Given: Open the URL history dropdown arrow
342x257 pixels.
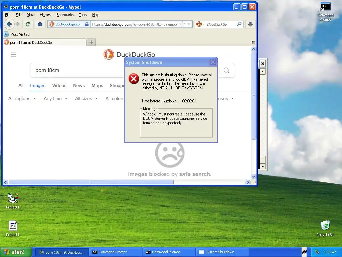Looking at the screenshot, I should [189, 24].
